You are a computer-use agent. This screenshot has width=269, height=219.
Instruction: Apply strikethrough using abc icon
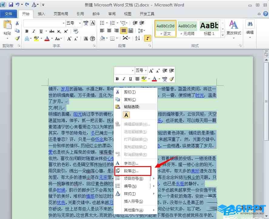pyautogui.click(x=52, y=31)
